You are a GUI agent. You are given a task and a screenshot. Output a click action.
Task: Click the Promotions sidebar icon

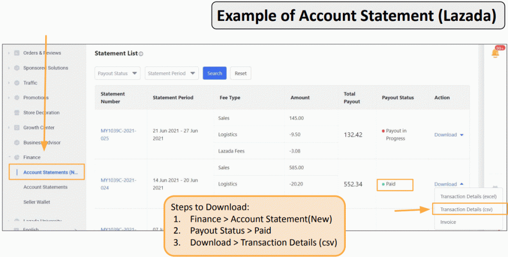(17, 98)
